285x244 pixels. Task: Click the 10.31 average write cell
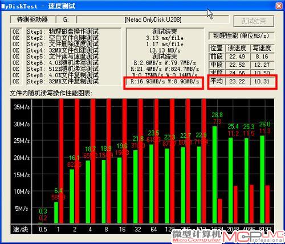pyautogui.click(x=262, y=82)
